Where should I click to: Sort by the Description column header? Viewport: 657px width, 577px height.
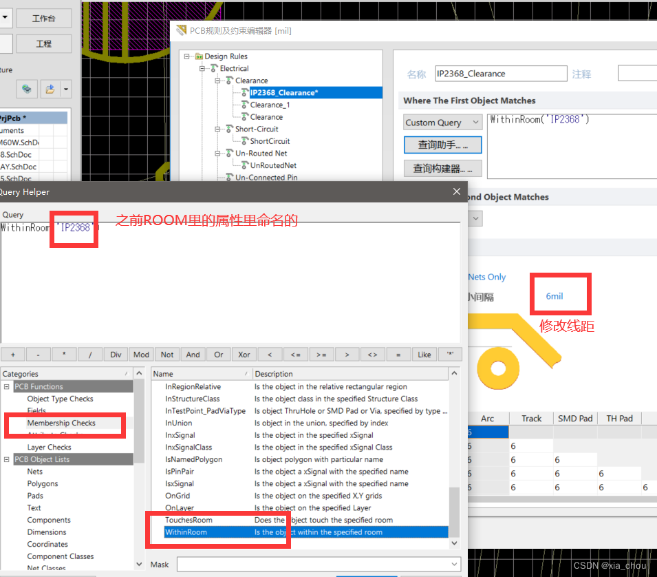click(x=350, y=374)
